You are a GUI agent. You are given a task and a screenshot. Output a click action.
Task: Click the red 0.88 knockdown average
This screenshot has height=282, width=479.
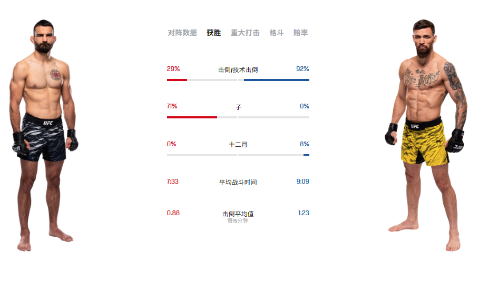[x=173, y=213]
